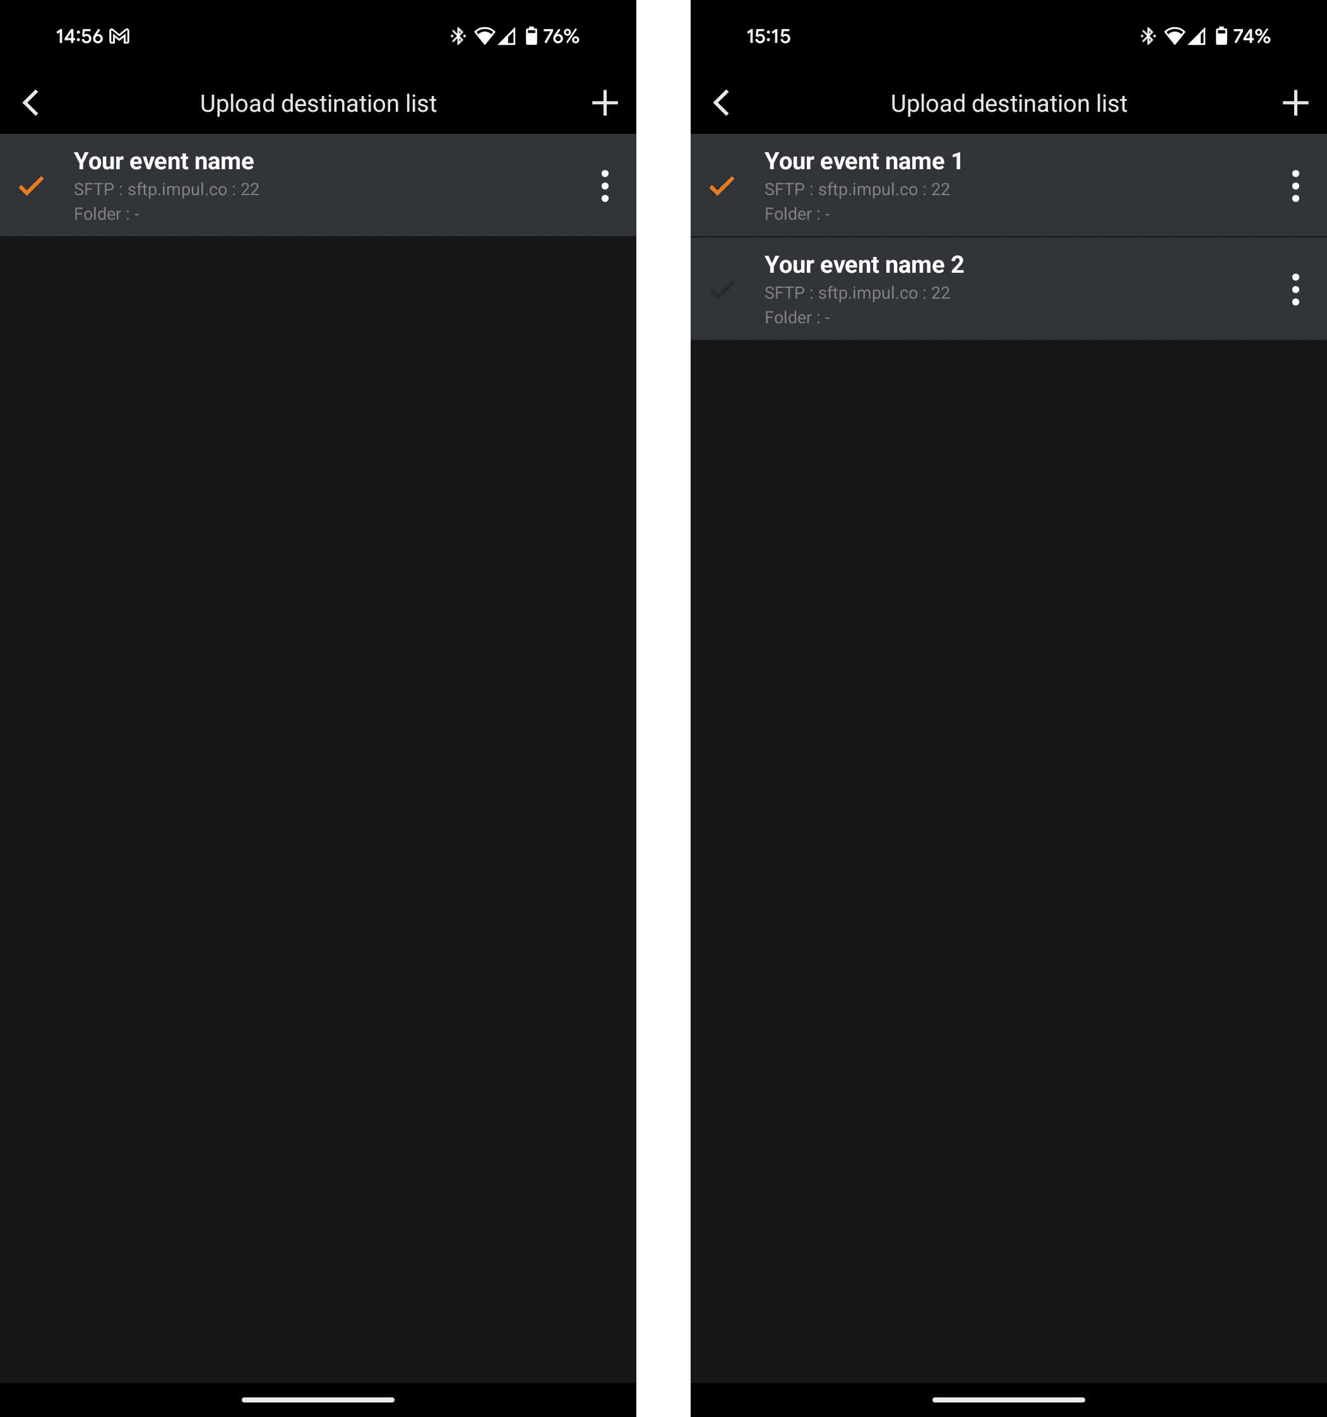Open three-dot menu for 'Your event name 2'
This screenshot has height=1417, width=1327.
click(x=1295, y=289)
